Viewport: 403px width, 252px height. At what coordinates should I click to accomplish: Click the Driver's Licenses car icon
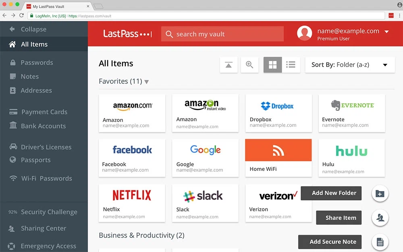point(13,147)
